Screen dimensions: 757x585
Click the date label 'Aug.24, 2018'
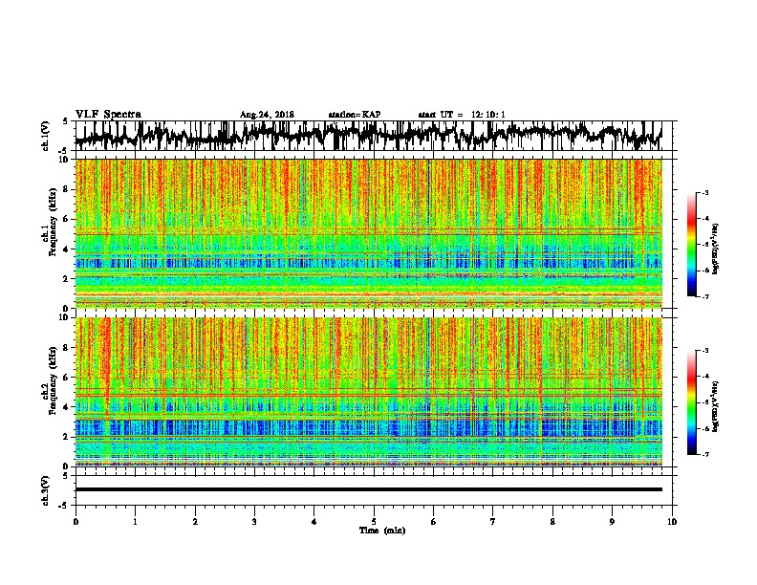(267, 115)
